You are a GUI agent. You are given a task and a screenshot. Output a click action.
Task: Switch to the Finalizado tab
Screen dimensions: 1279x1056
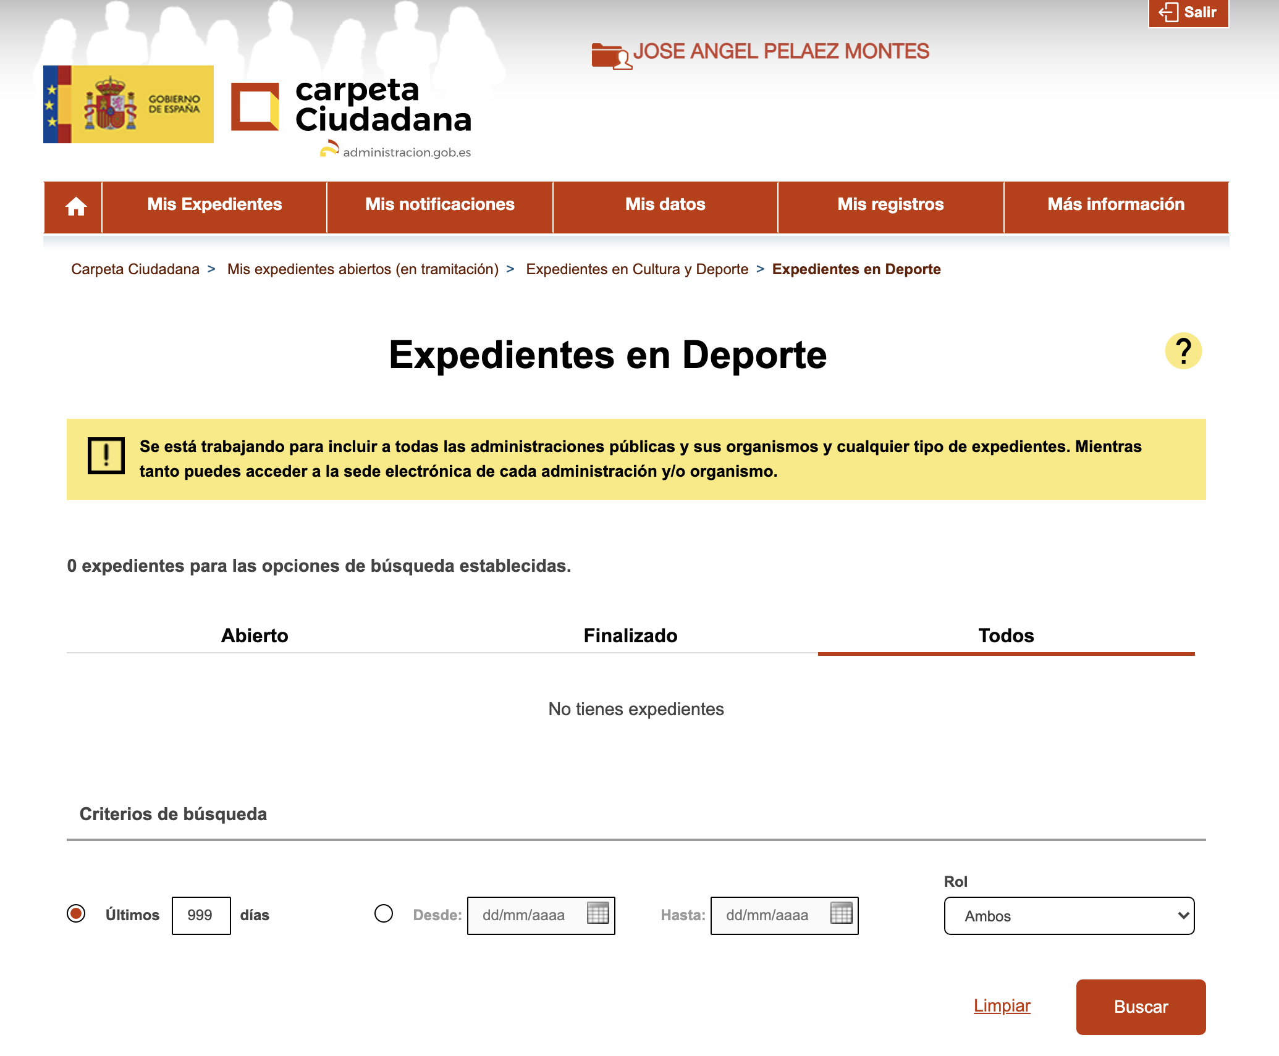tap(630, 635)
